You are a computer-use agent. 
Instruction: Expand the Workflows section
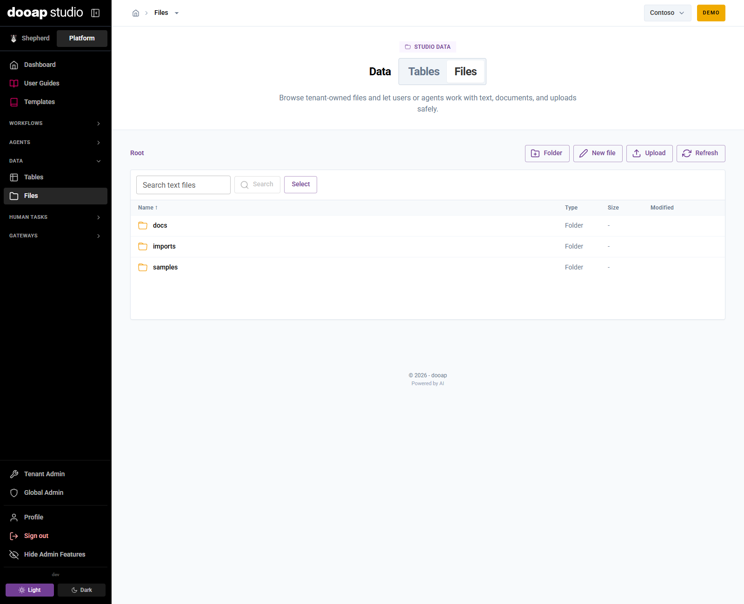55,123
